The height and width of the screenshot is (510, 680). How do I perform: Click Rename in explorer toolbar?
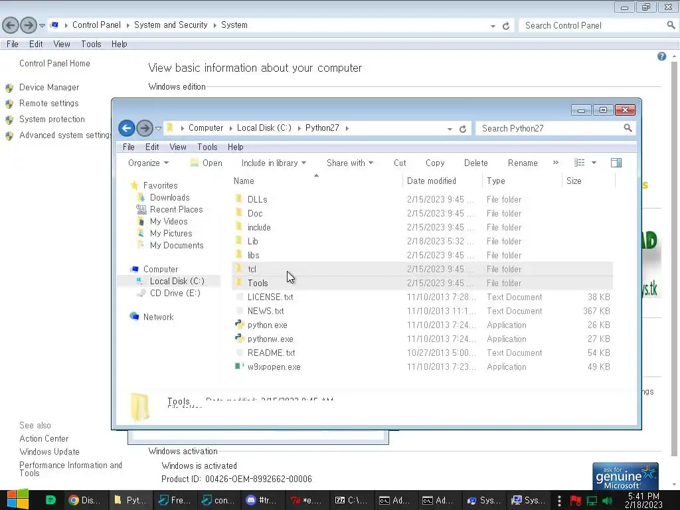click(x=523, y=163)
